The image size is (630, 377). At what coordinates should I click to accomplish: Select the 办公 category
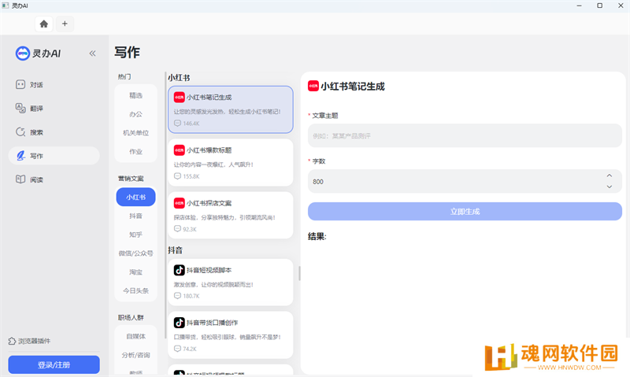[x=135, y=114]
